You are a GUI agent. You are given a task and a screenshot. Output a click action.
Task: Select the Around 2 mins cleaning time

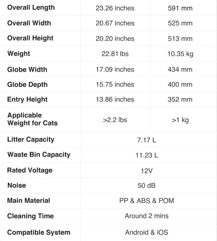click(146, 216)
